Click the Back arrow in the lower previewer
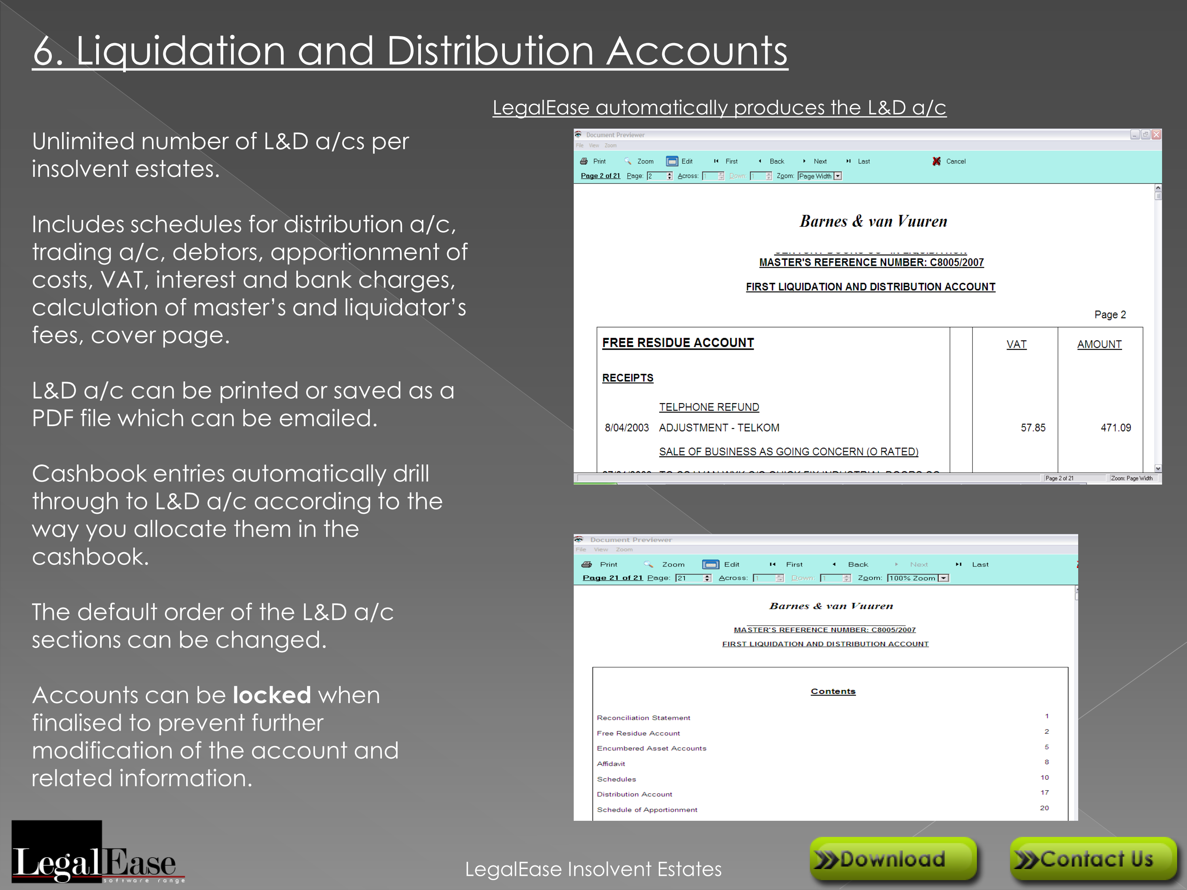The height and width of the screenshot is (890, 1187). (x=834, y=564)
